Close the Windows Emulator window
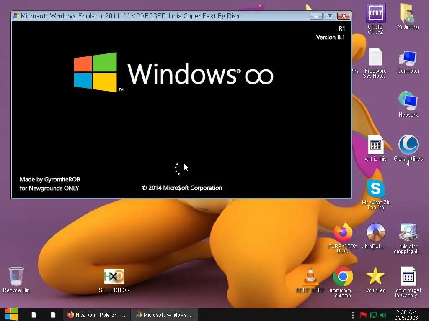 click(344, 16)
